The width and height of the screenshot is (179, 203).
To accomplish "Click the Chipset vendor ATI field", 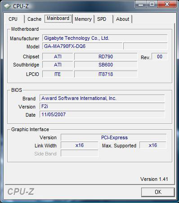I will pos(58,57).
